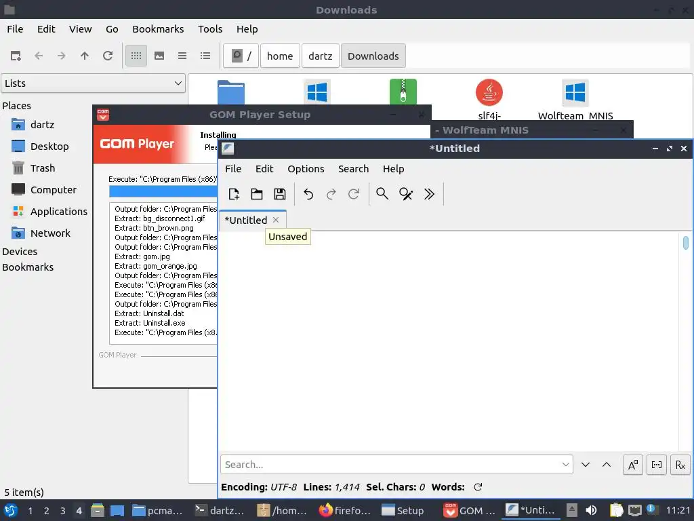Jump to the previous search match arrow
Viewport: 694px width, 521px height.
[x=607, y=465]
